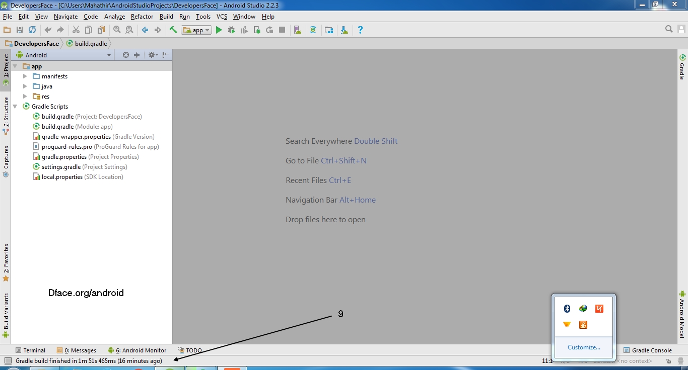Open the TODO tool window tab
The width and height of the screenshot is (688, 370).
190,350
